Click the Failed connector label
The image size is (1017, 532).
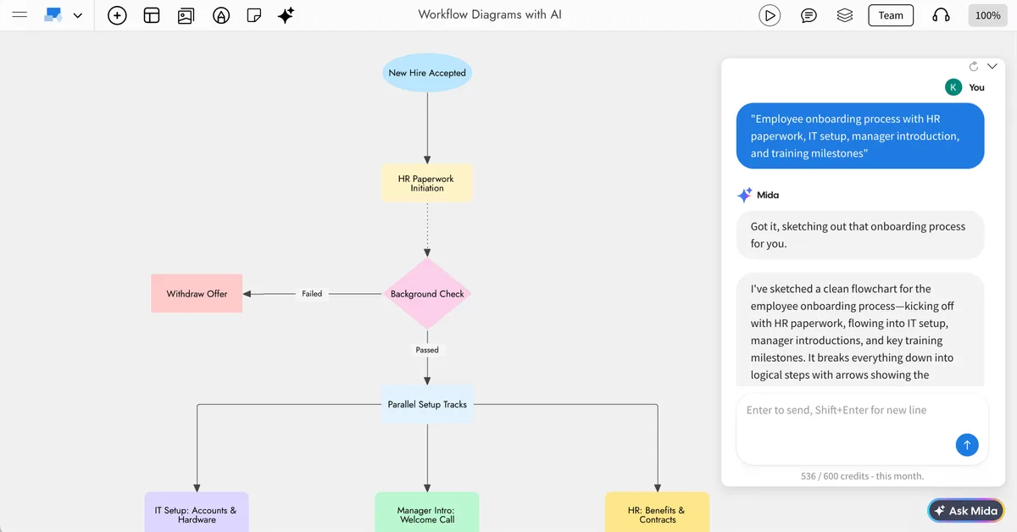[312, 294]
